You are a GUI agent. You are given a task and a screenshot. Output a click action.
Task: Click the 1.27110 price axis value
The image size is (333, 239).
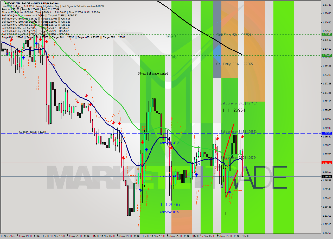pyautogui.click(x=327, y=101)
